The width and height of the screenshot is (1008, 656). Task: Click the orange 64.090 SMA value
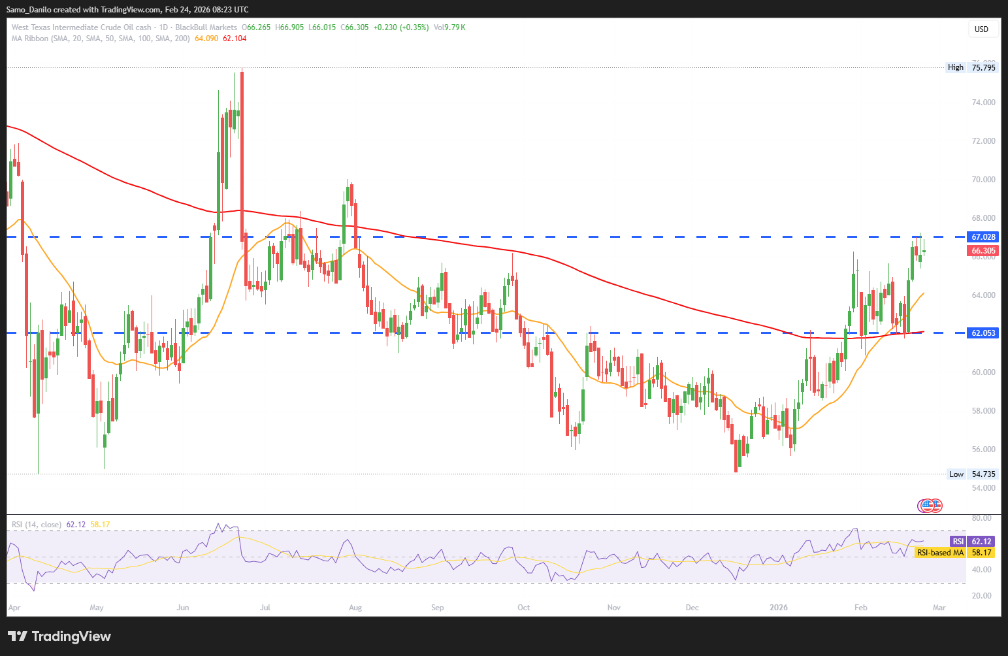click(x=206, y=39)
